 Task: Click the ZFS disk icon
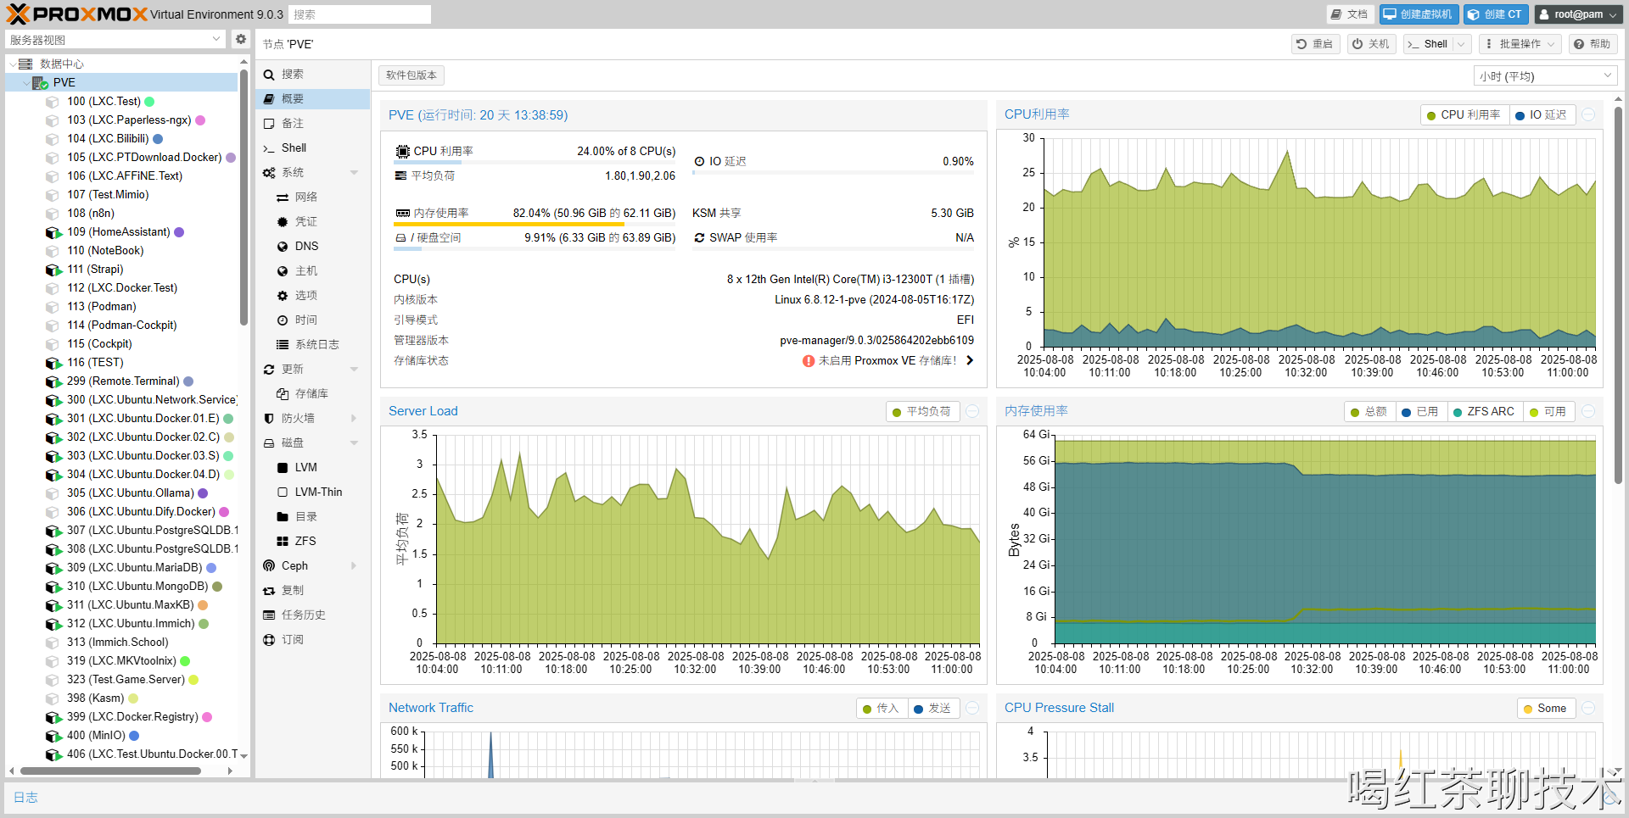[283, 541]
